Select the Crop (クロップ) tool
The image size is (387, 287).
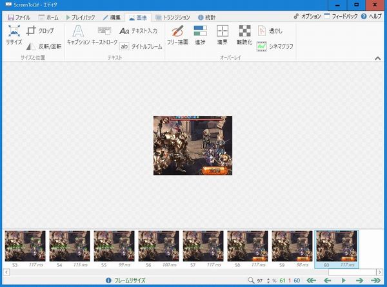coord(40,31)
